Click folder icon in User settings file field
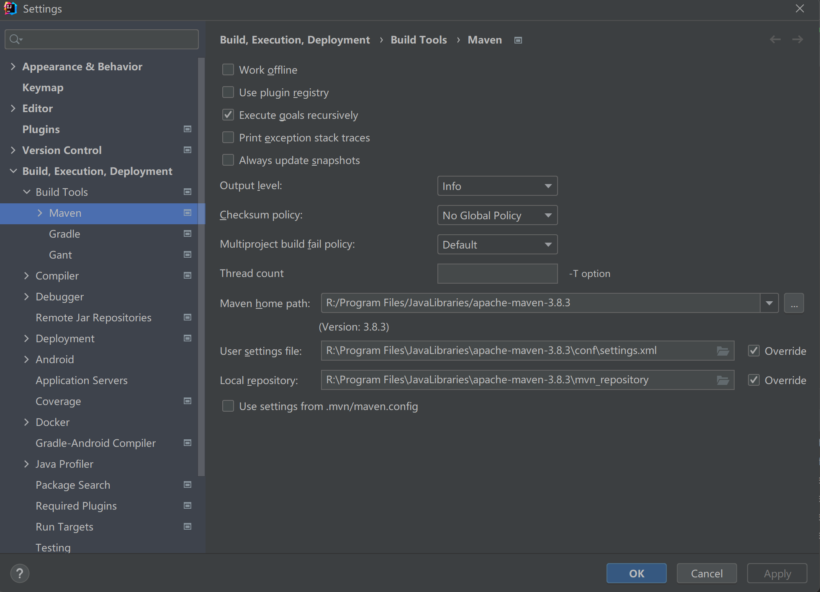The height and width of the screenshot is (592, 820). [x=722, y=351]
